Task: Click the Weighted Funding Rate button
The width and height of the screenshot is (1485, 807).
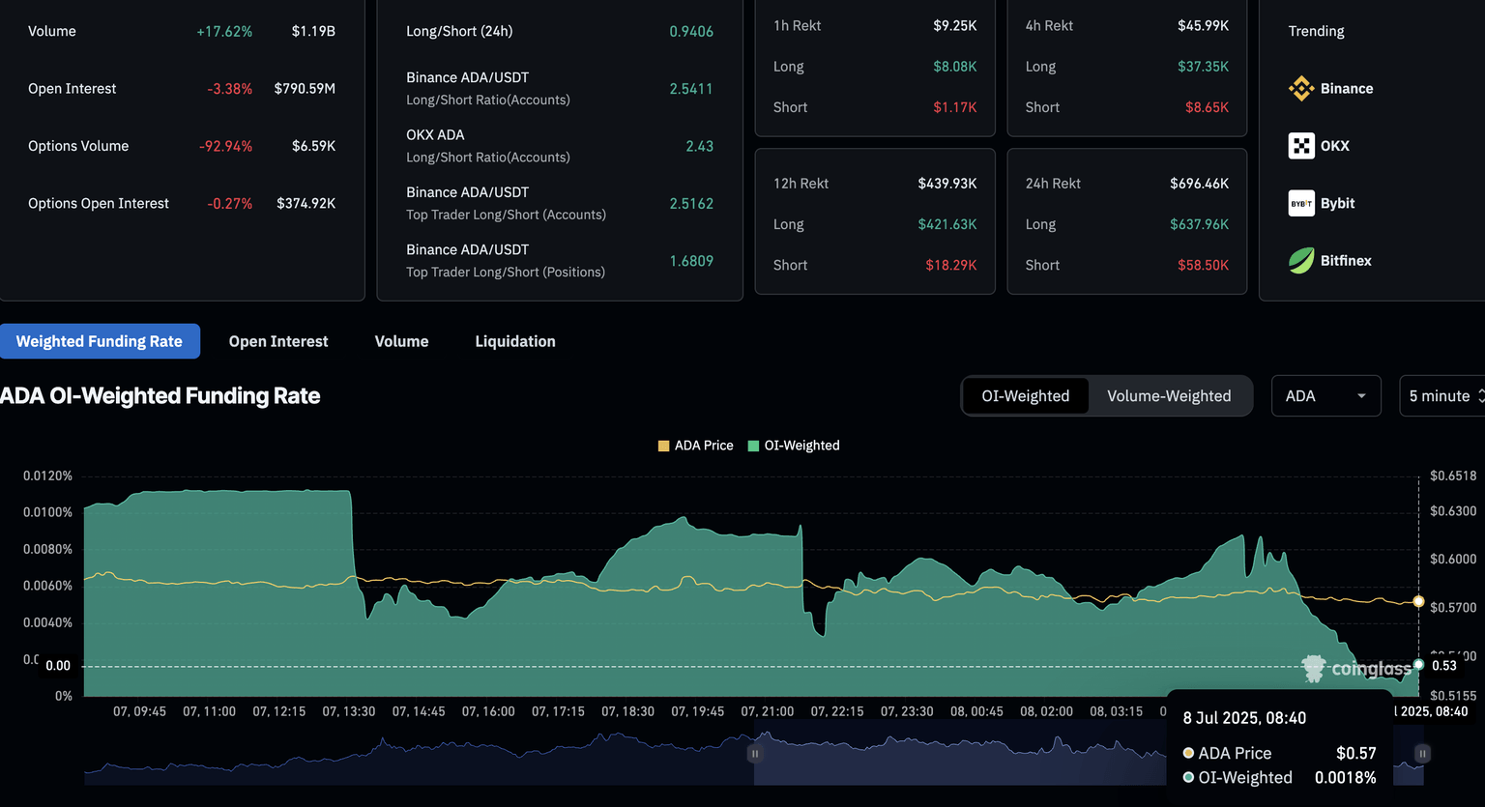Action: click(x=100, y=341)
